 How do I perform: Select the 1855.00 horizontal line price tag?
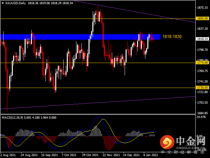click(x=203, y=18)
